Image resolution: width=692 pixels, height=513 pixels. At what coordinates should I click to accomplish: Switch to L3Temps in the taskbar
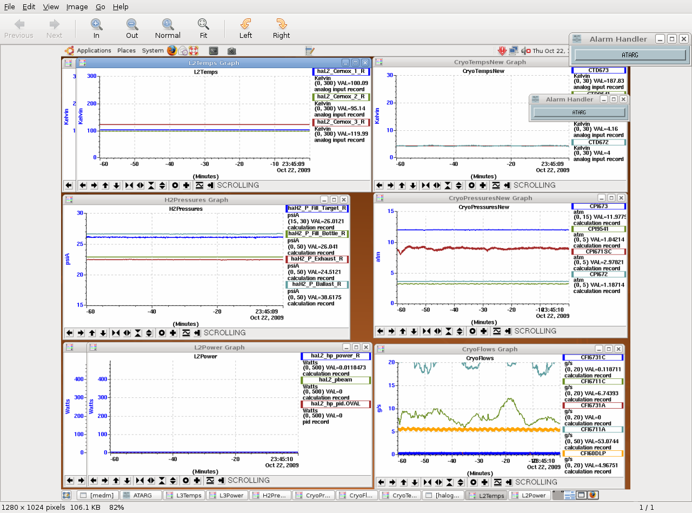[183, 495]
